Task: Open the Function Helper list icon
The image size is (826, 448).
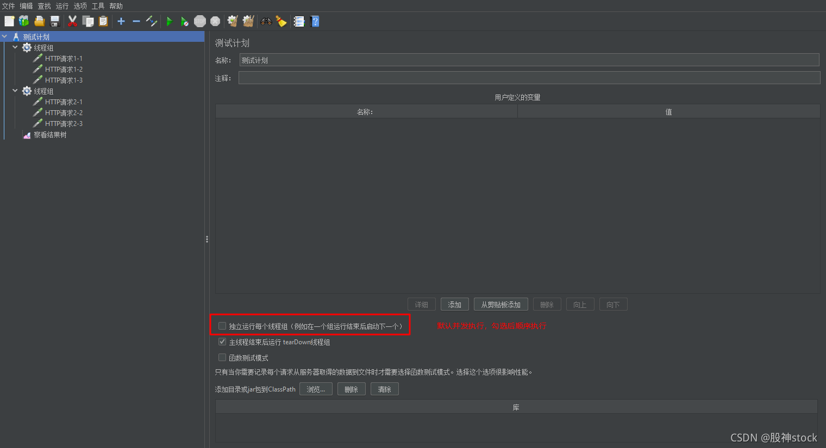Action: 299,21
